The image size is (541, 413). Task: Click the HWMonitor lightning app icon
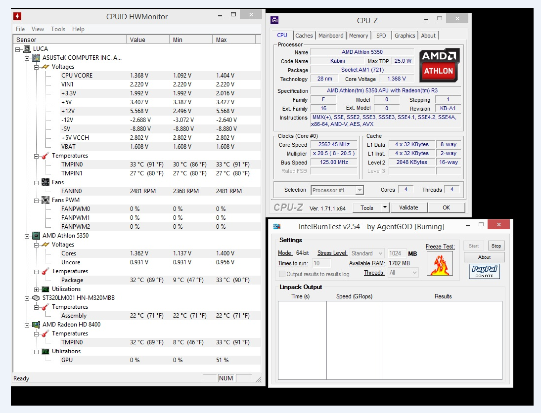(17, 16)
